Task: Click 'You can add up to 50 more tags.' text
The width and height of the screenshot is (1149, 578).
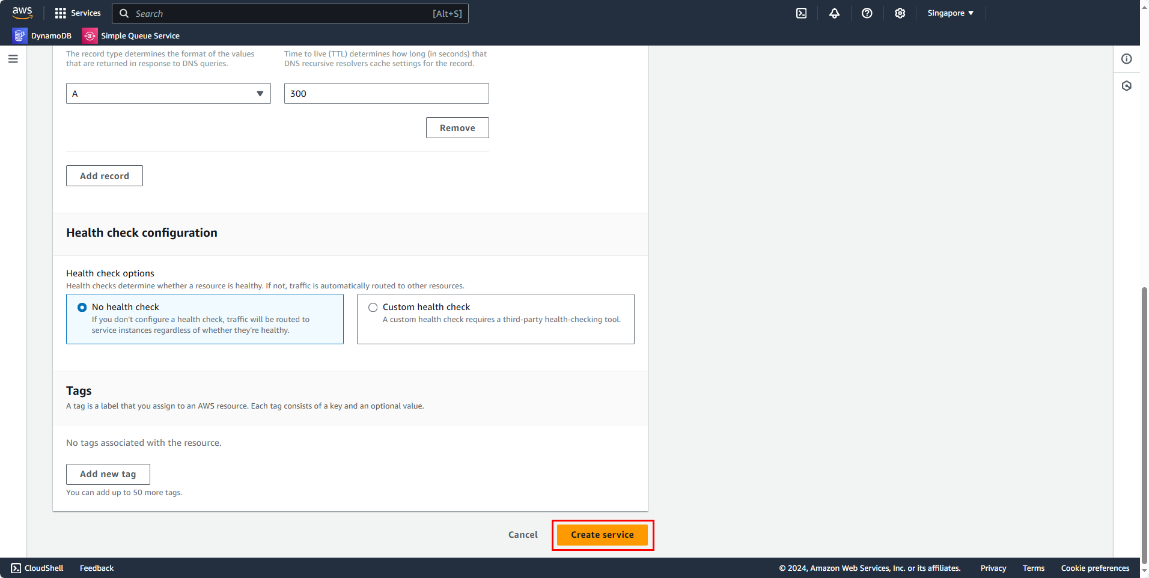Action: pyautogui.click(x=124, y=493)
